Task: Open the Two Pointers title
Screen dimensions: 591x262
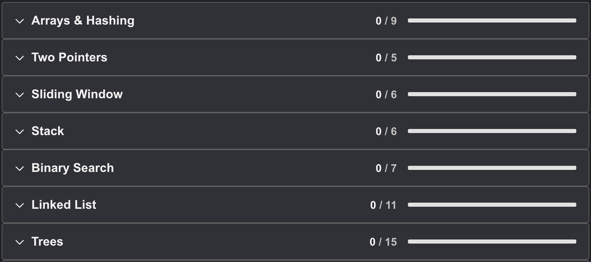Action: 69,57
